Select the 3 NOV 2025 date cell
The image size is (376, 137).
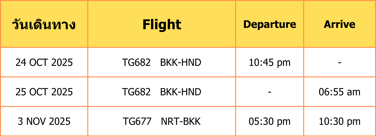pyautogui.click(x=44, y=122)
